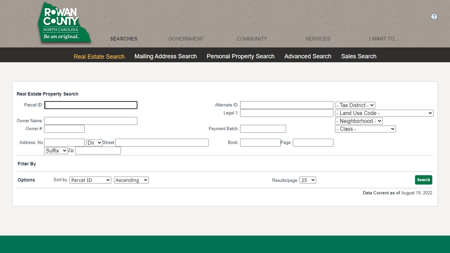Expand the Land Use Code dropdown

[384, 113]
